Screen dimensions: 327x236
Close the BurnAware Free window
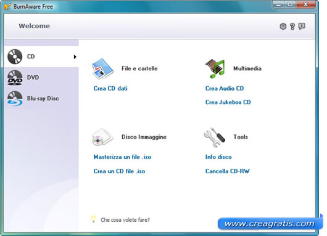305,4
